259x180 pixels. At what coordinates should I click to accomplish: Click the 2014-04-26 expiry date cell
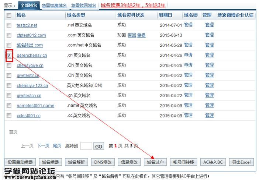(171, 55)
